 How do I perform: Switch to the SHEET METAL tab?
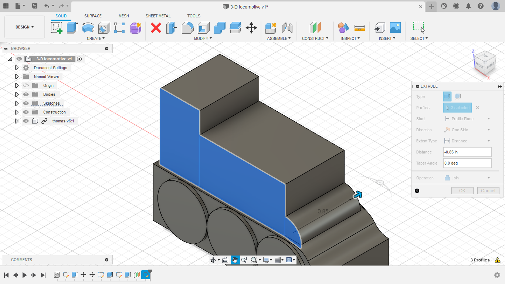pyautogui.click(x=158, y=16)
